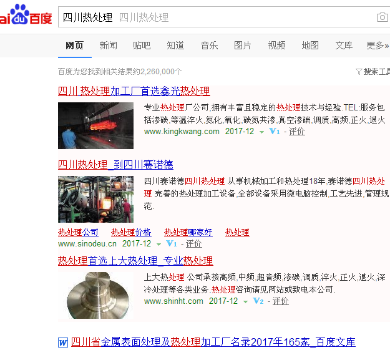Click the metal part thumbnail of shinht result
Screen dimensions: 390x350
(x=95, y=295)
